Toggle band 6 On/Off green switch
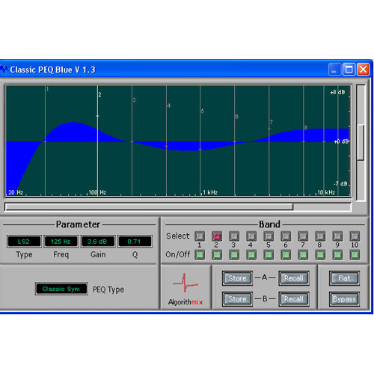 coord(286,255)
